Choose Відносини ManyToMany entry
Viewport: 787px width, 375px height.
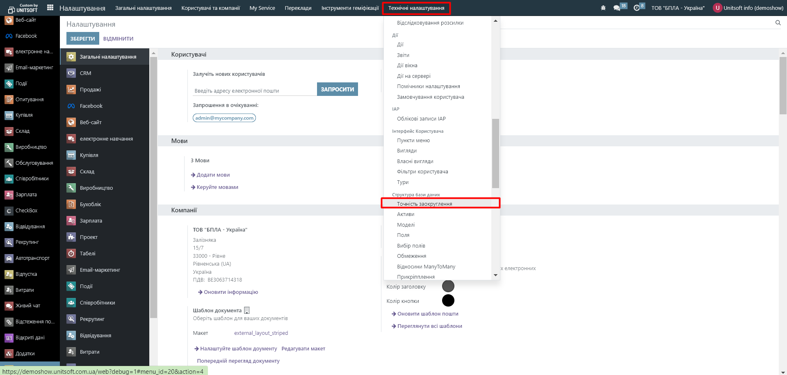(438, 266)
